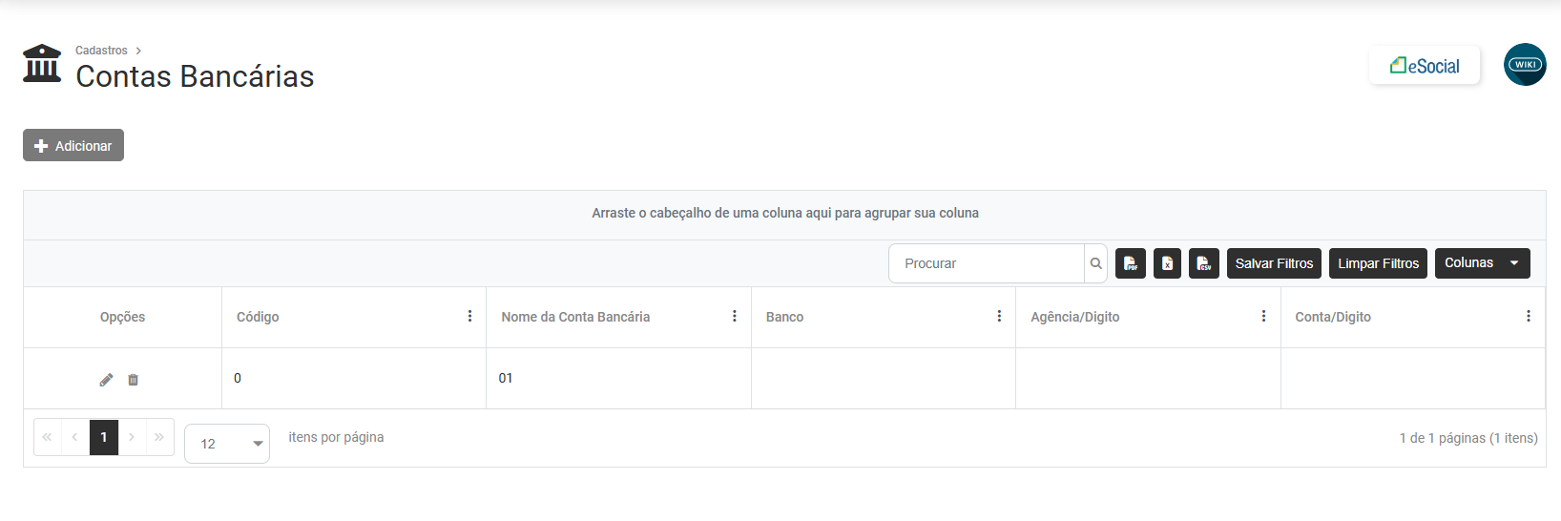
Task: Open Conta/Digito column options menu
Action: 1528,316
